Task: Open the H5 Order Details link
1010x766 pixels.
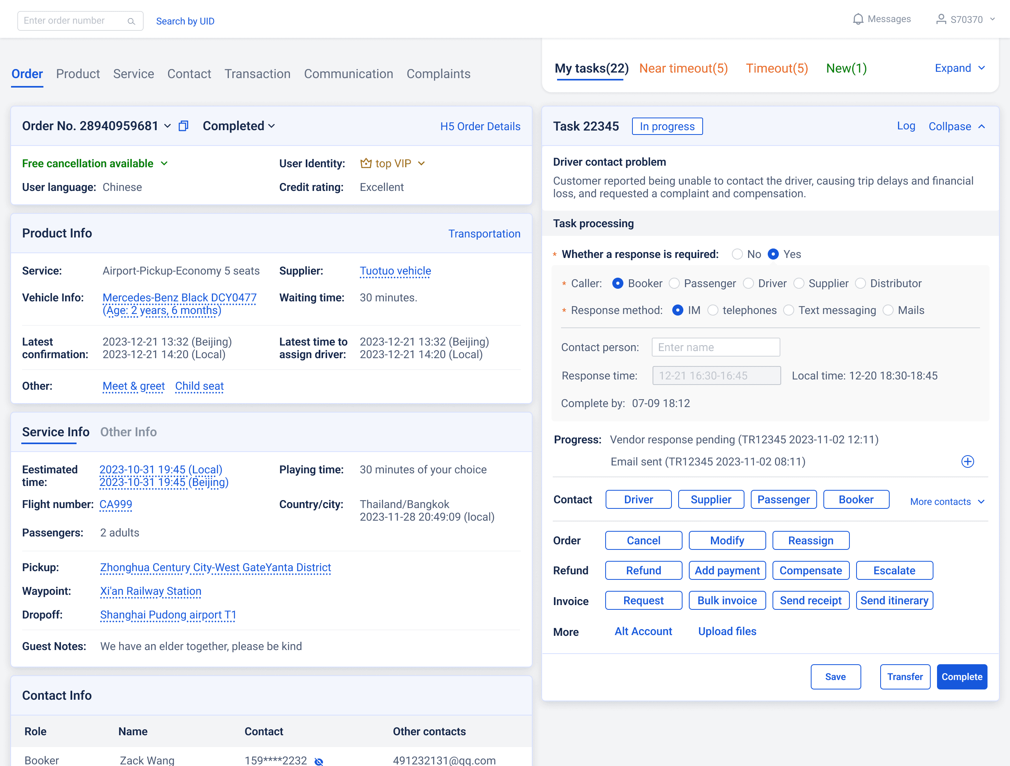Action: (x=480, y=127)
